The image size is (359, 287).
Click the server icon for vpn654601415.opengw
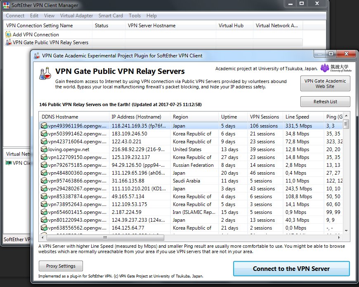coord(44,212)
